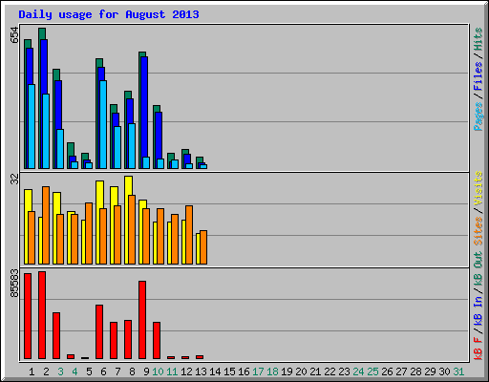Select day 13 on the date axis

201,371
